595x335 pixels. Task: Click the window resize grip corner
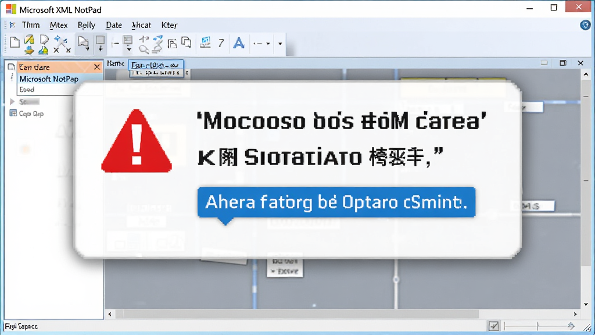coord(587,327)
